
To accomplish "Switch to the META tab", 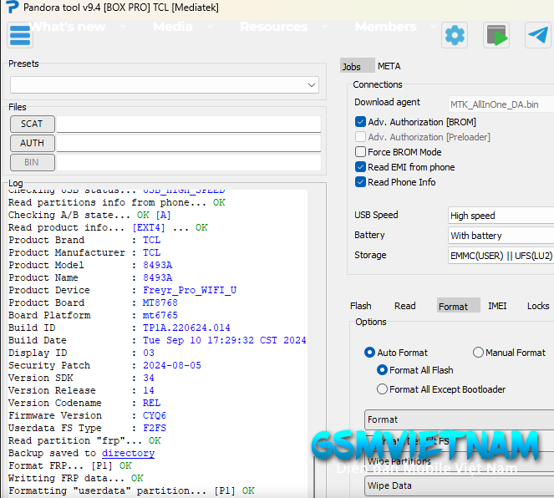I will click(x=389, y=66).
